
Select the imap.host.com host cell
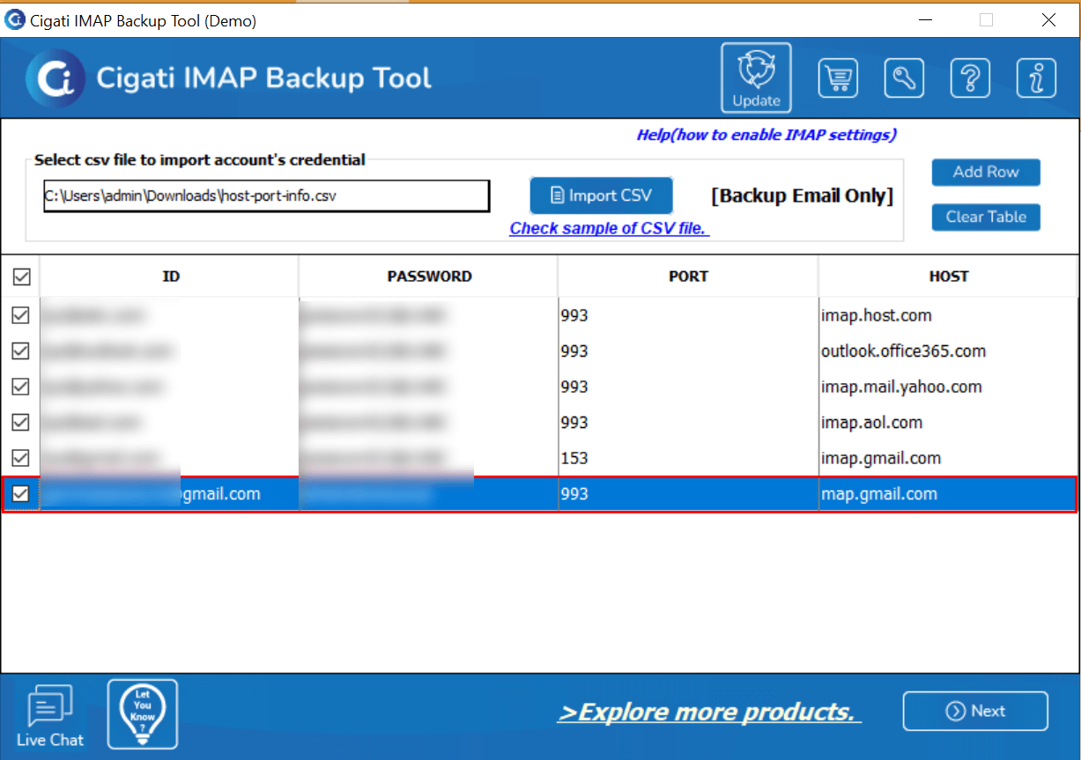coord(948,315)
